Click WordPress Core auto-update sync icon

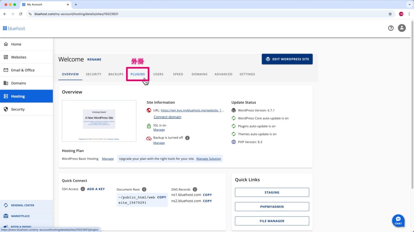coord(234,118)
